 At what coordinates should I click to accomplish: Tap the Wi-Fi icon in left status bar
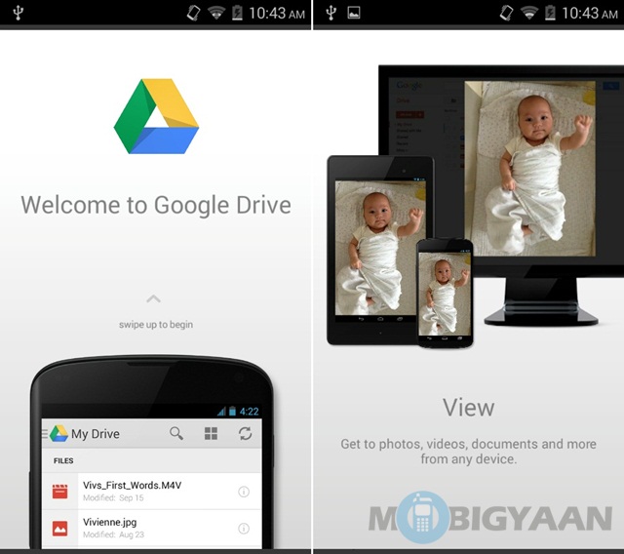tap(216, 14)
